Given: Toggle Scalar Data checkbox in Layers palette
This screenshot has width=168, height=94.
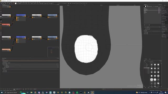Looking at the screenshot, I should pos(148,34).
